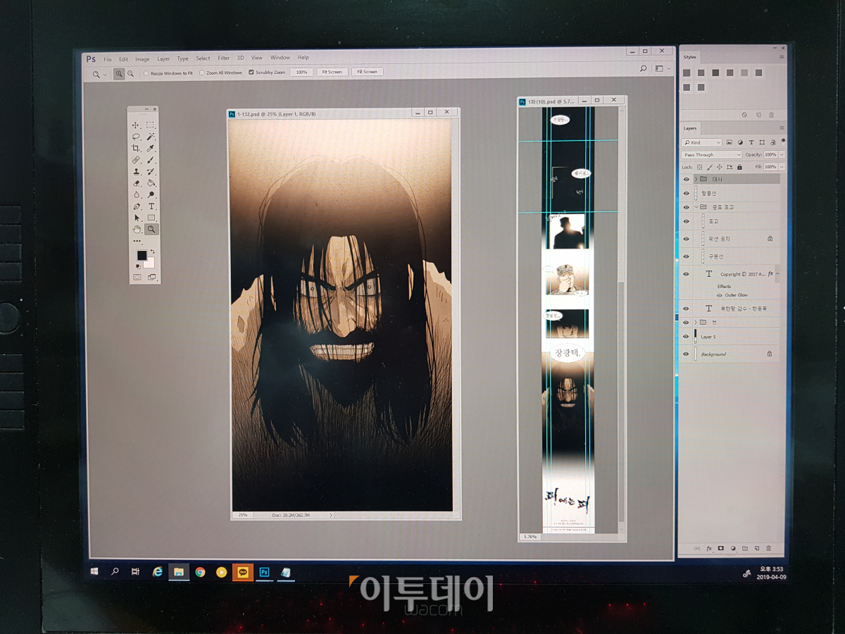Select the Move tool

point(136,126)
